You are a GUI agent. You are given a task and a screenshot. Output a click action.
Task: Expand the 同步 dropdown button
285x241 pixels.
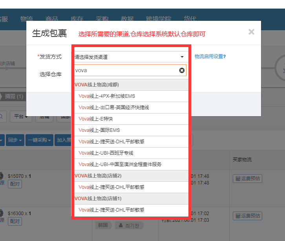click(x=15, y=140)
